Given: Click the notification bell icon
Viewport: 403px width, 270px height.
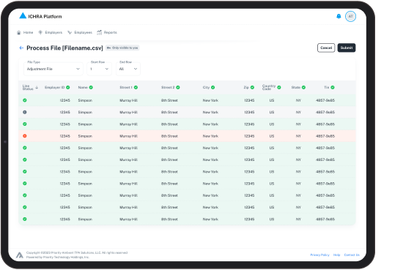Looking at the screenshot, I should pos(339,16).
